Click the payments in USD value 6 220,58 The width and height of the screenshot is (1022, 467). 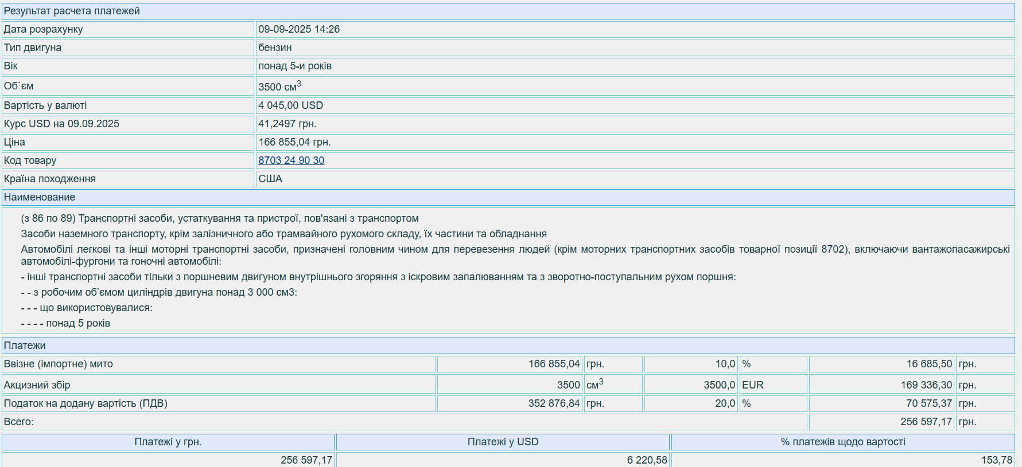point(647,460)
